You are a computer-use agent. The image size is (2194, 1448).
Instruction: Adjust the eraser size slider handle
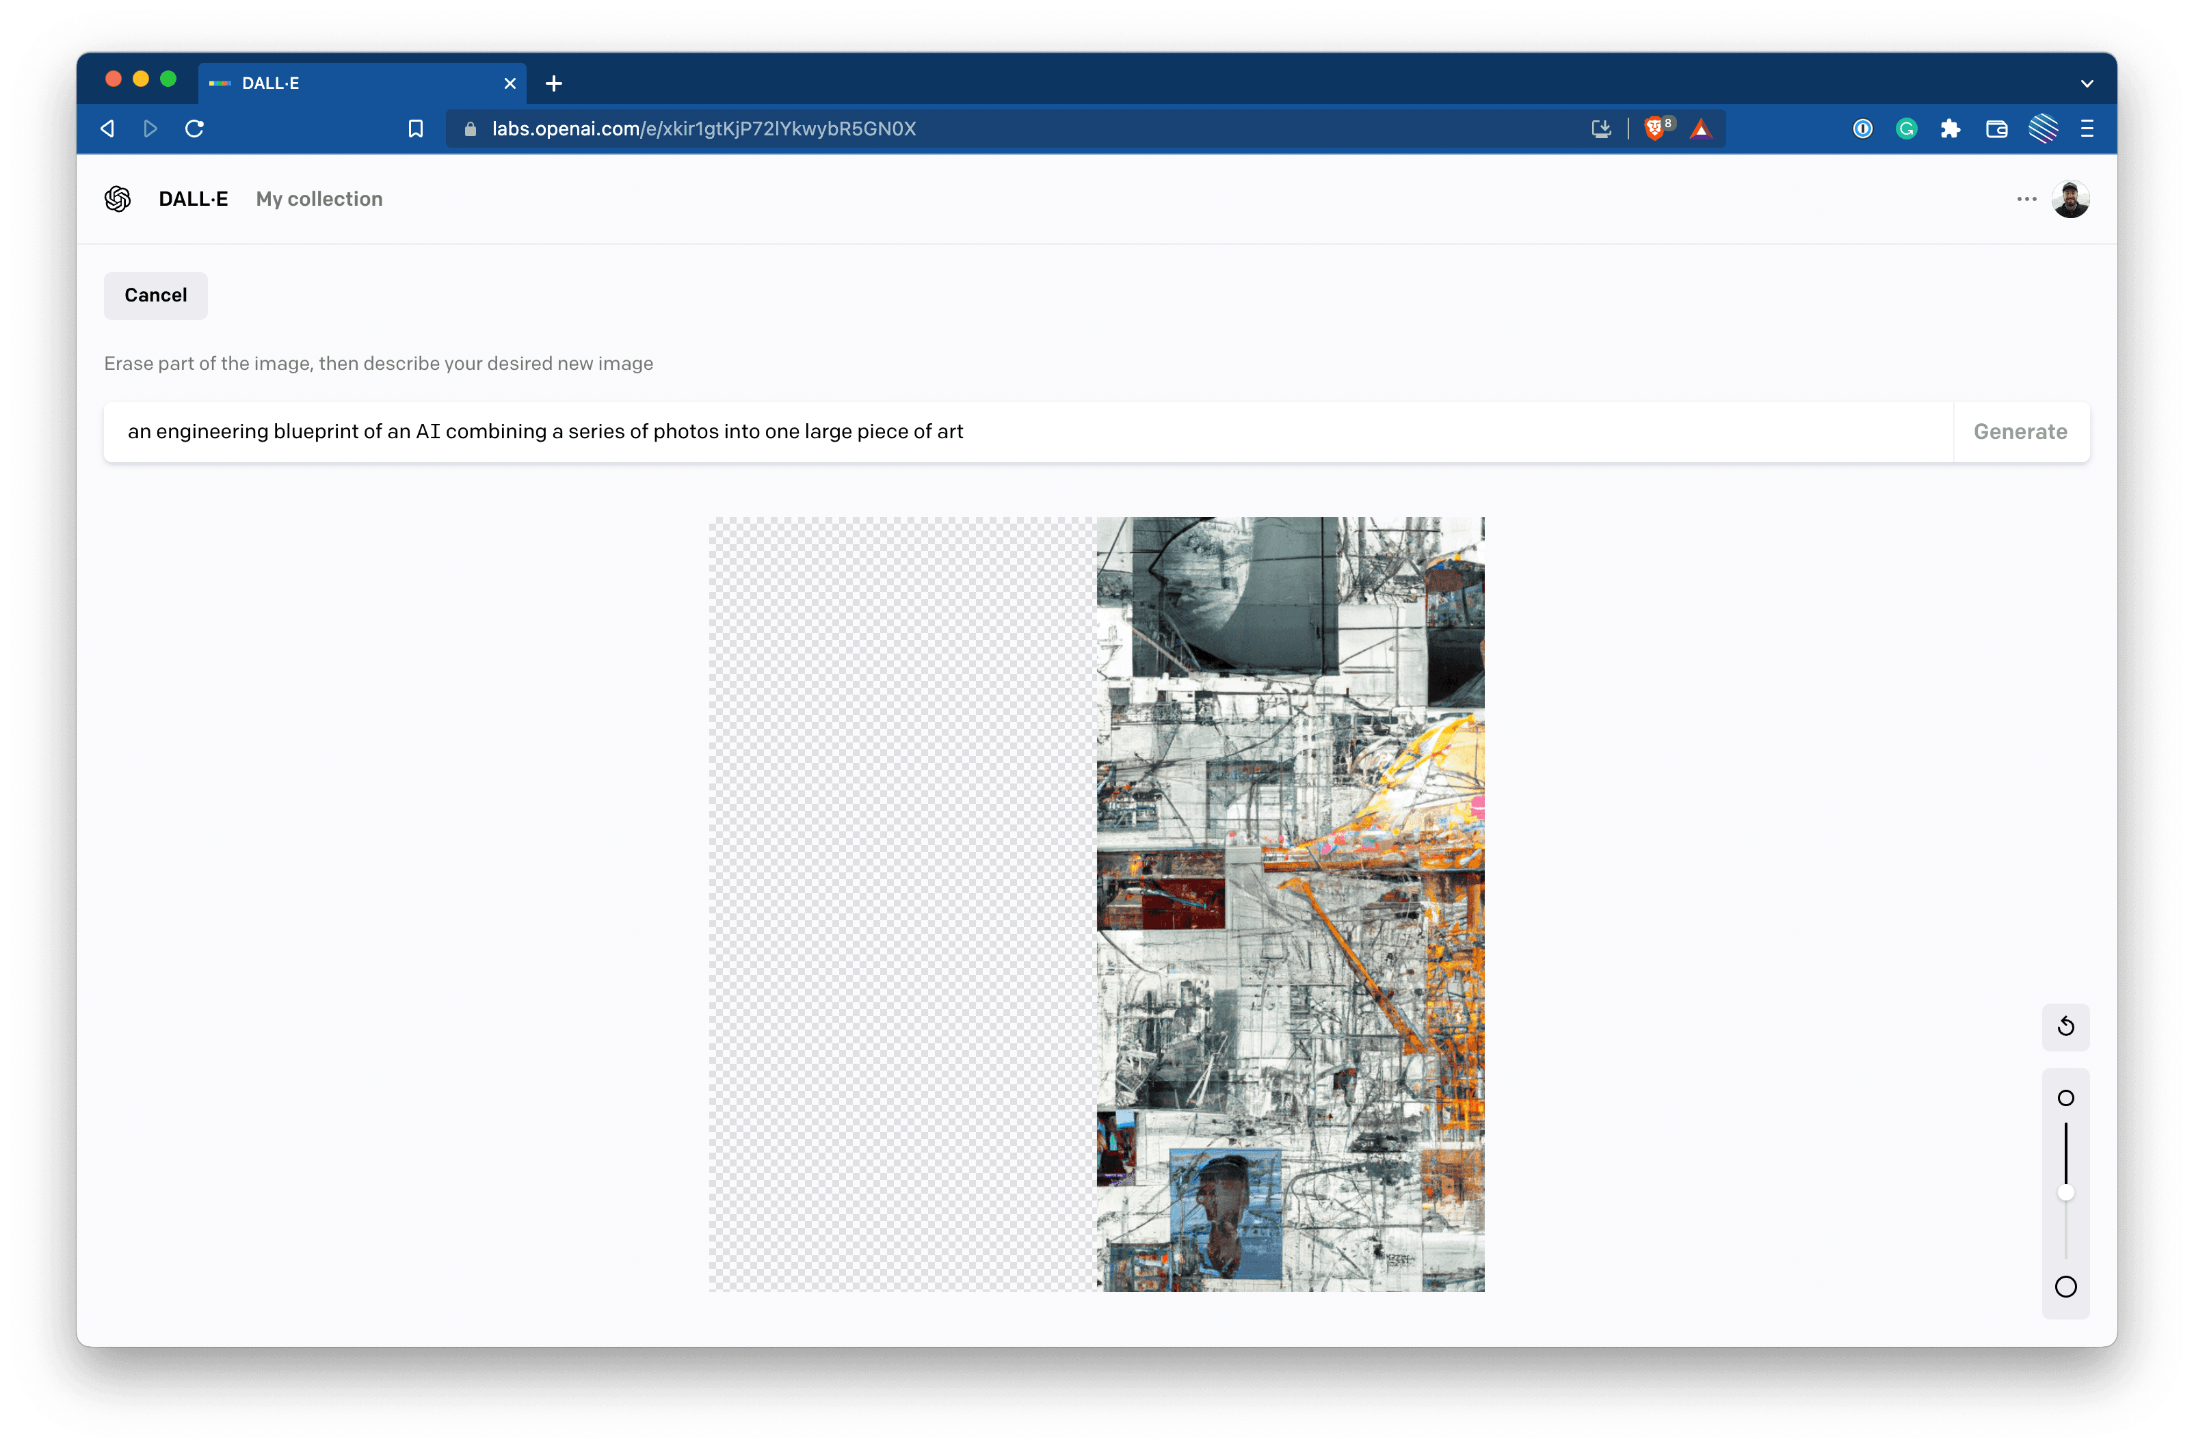tap(2065, 1192)
